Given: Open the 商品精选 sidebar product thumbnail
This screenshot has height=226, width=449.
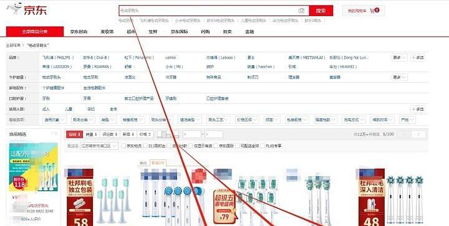Looking at the screenshot, I should tap(34, 167).
